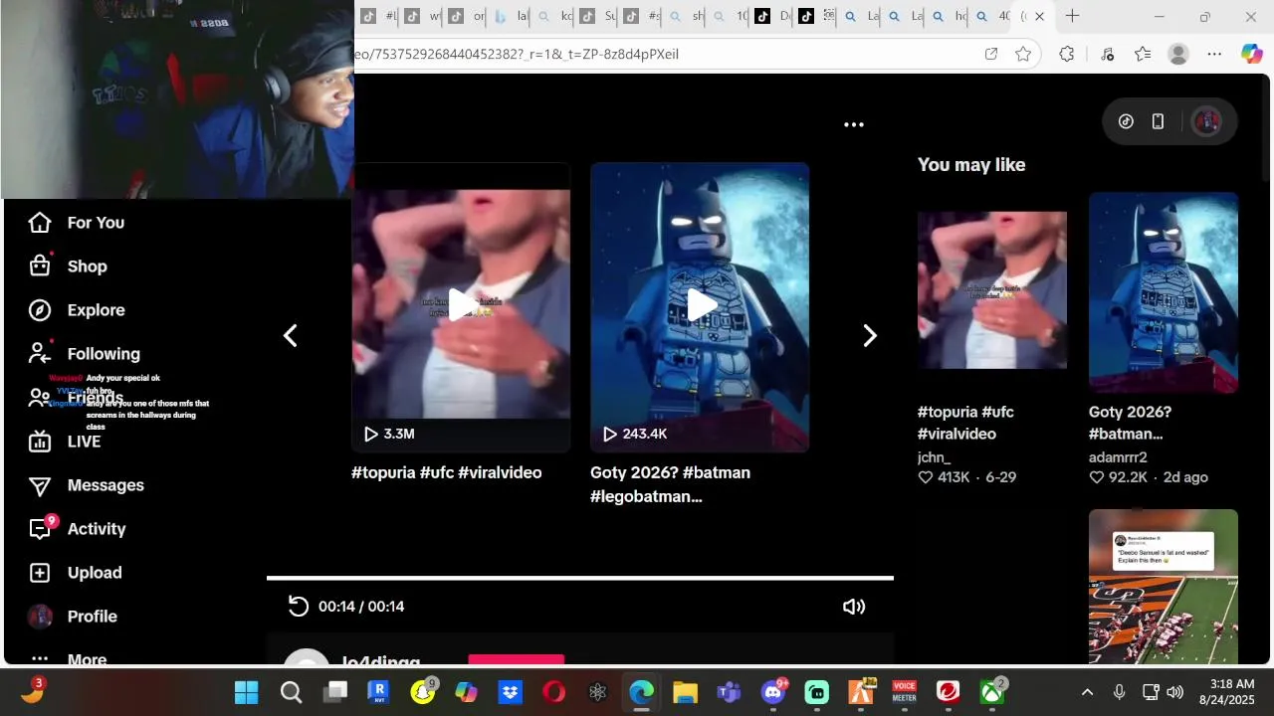Play the #topuria #ufc video card

pyautogui.click(x=461, y=306)
